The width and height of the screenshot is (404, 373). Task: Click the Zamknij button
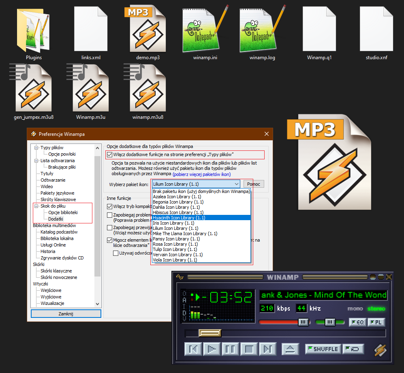click(66, 314)
